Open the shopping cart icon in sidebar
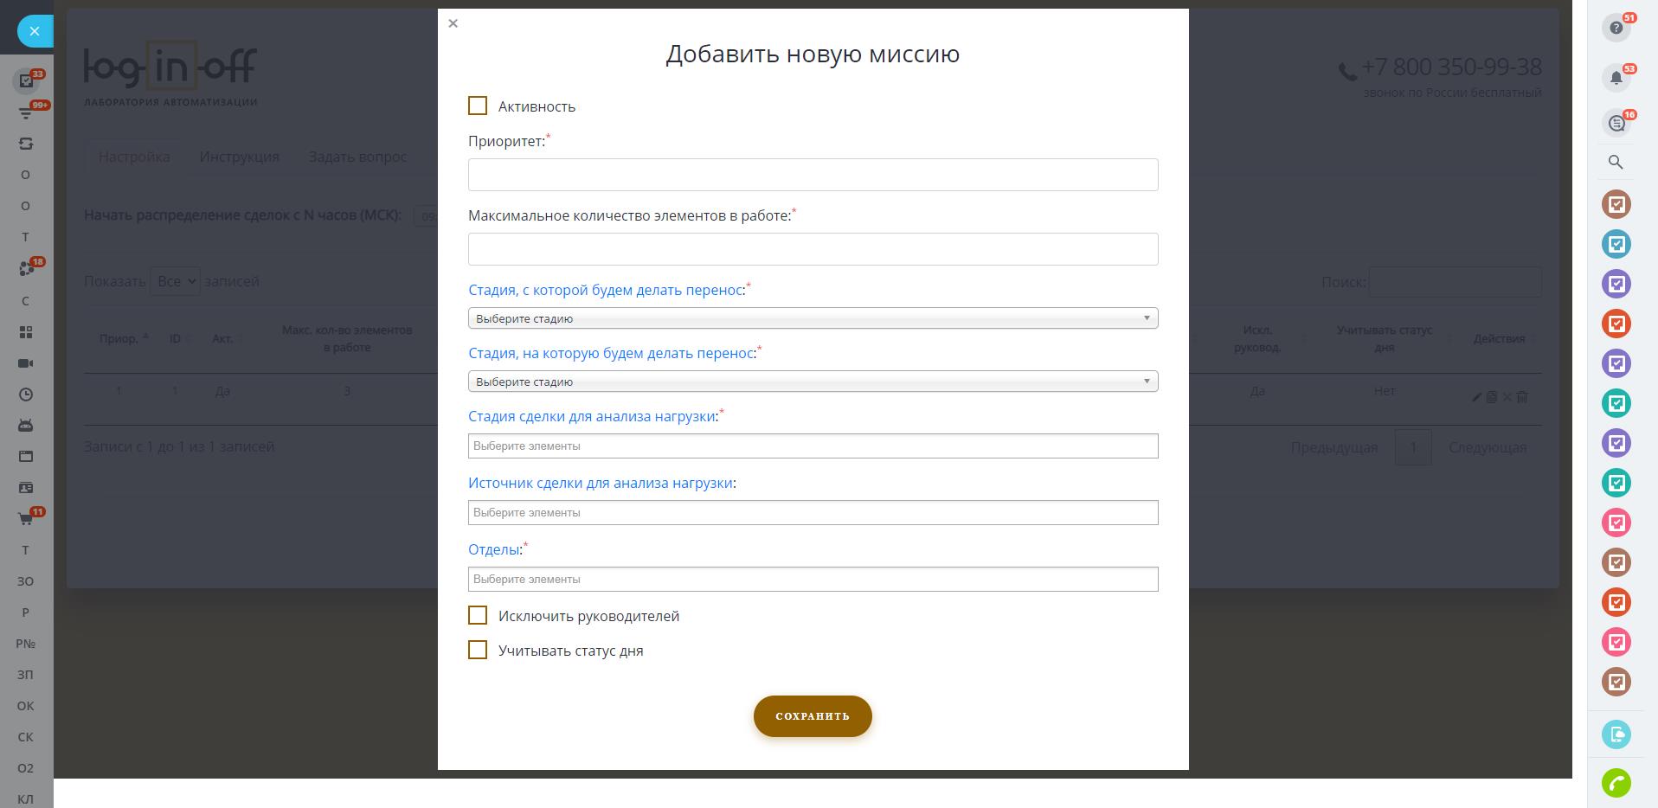 (x=26, y=519)
